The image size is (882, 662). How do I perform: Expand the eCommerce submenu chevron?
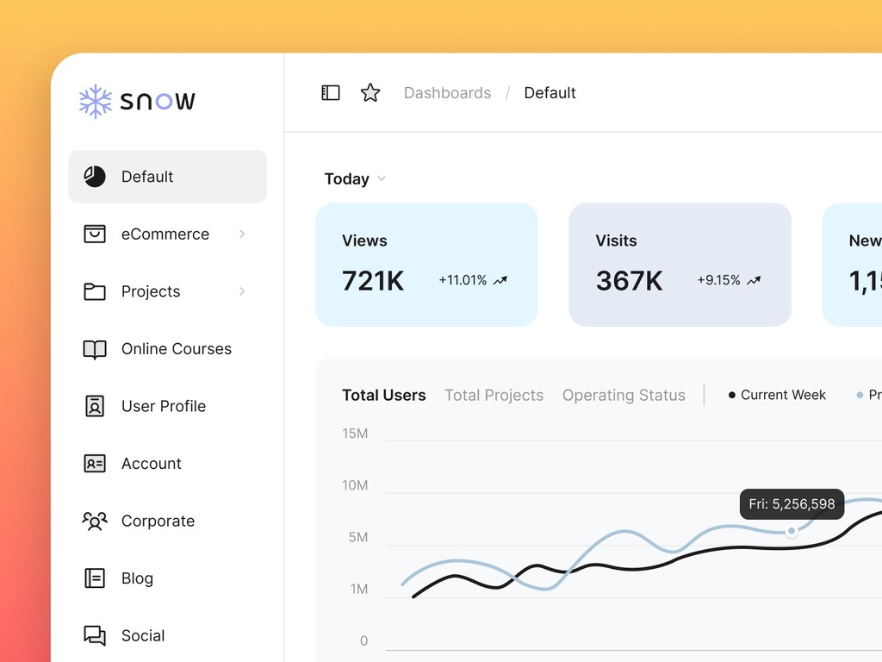241,234
